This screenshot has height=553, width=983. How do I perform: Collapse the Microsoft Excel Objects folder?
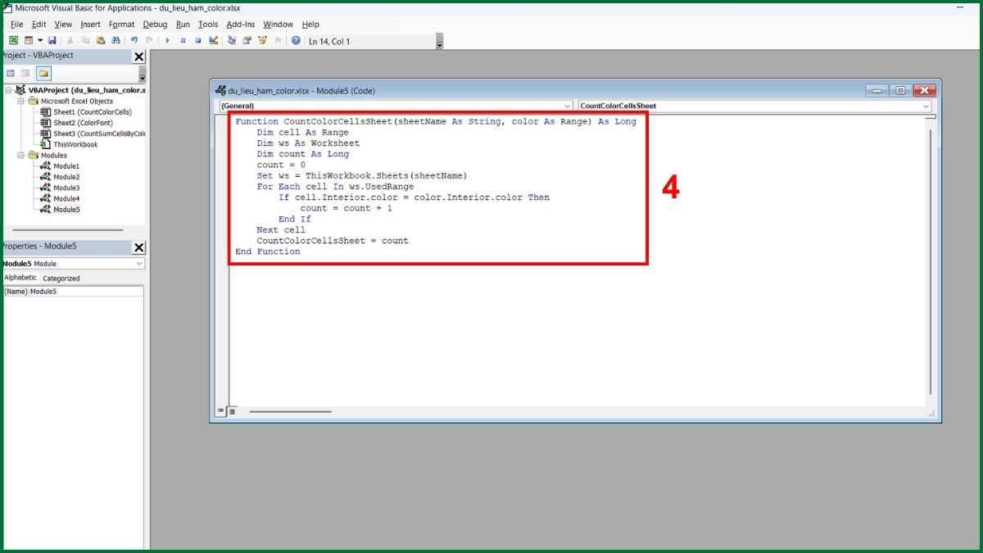[21, 102]
